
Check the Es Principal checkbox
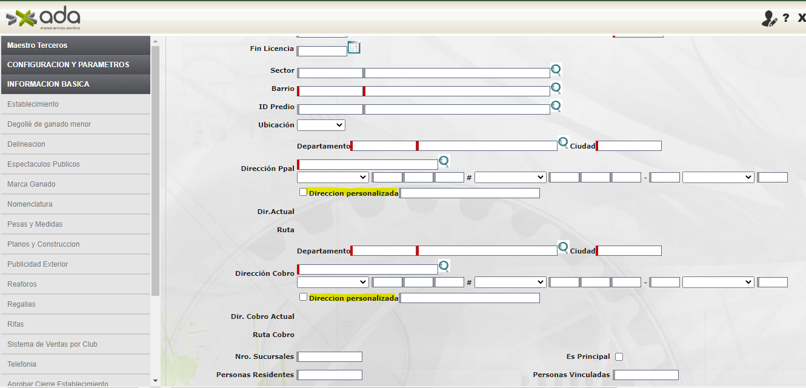click(619, 357)
